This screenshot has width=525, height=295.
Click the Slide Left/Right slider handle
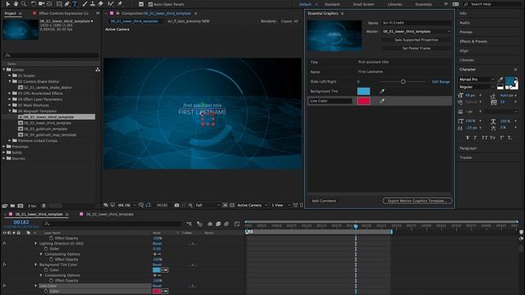tap(403, 81)
